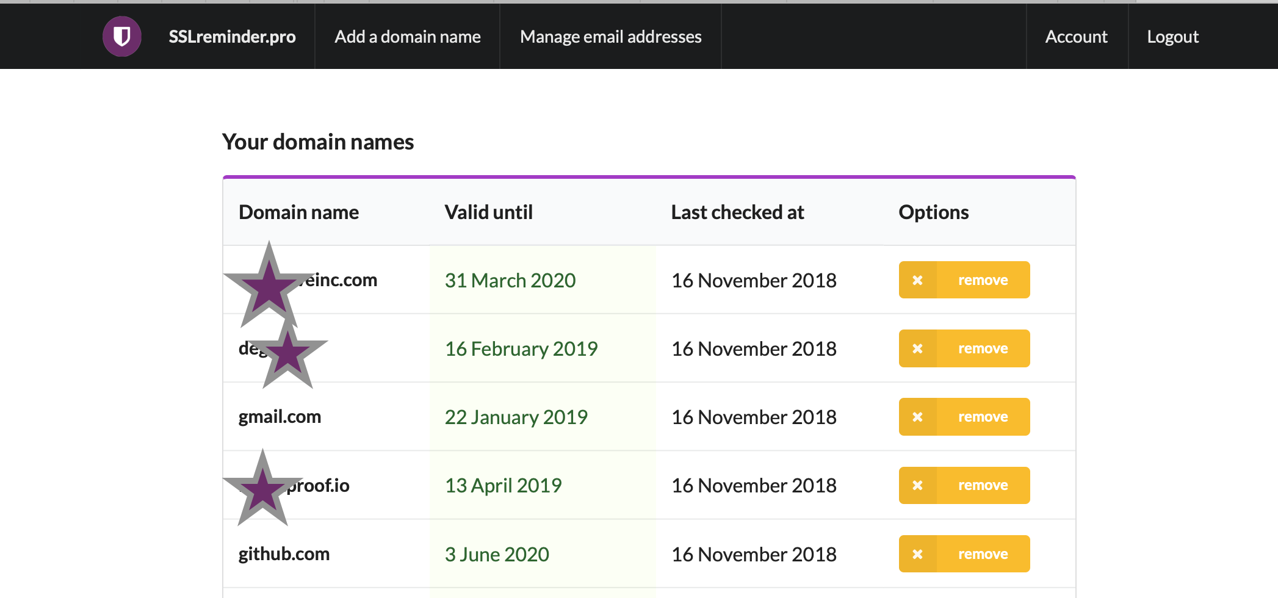Open the SSLreminder.pro home link
This screenshot has height=598, width=1278.
point(232,37)
